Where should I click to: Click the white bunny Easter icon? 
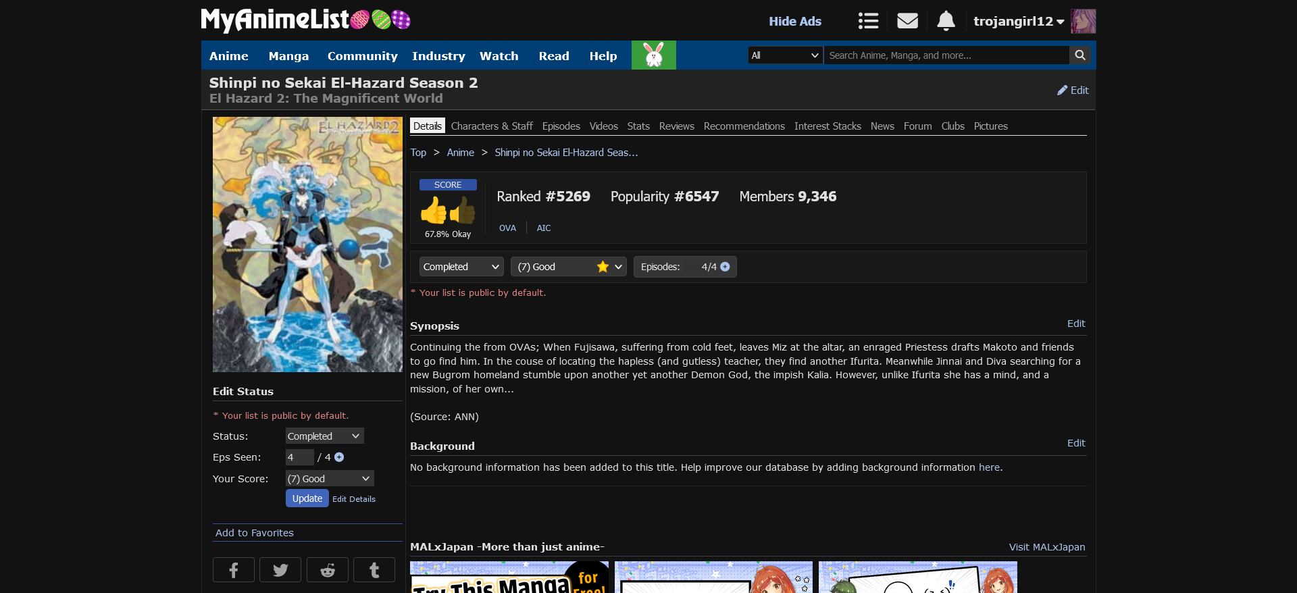coord(653,55)
